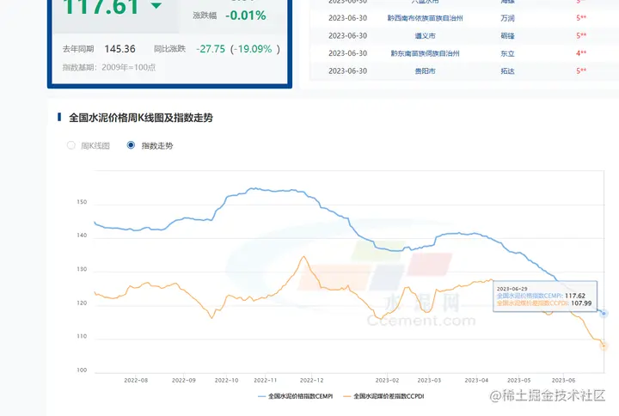The width and height of the screenshot is (619, 416).
Task: Click the -19.09% year-on-year percentage
Action: pyautogui.click(x=254, y=49)
